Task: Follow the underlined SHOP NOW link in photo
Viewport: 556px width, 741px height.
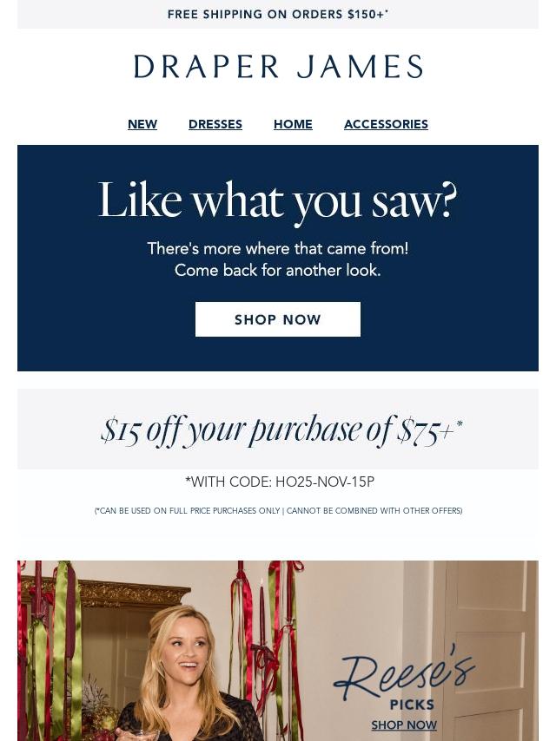Action: coord(404,725)
